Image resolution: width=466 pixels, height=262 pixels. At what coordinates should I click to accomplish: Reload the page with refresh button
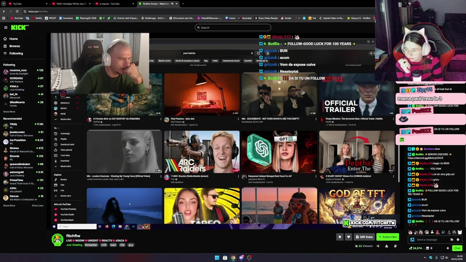[x=17, y=12]
